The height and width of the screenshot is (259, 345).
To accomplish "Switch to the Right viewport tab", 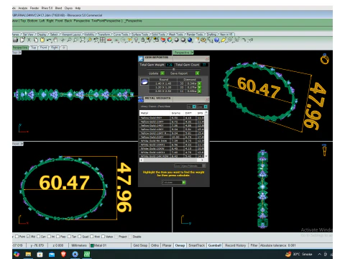I will (x=55, y=47).
